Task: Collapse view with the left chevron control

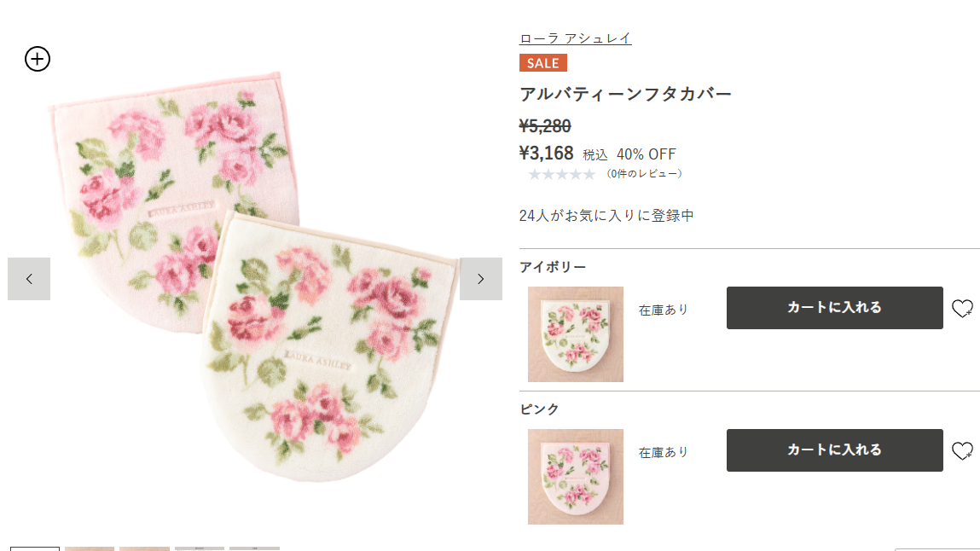Action: coord(29,279)
